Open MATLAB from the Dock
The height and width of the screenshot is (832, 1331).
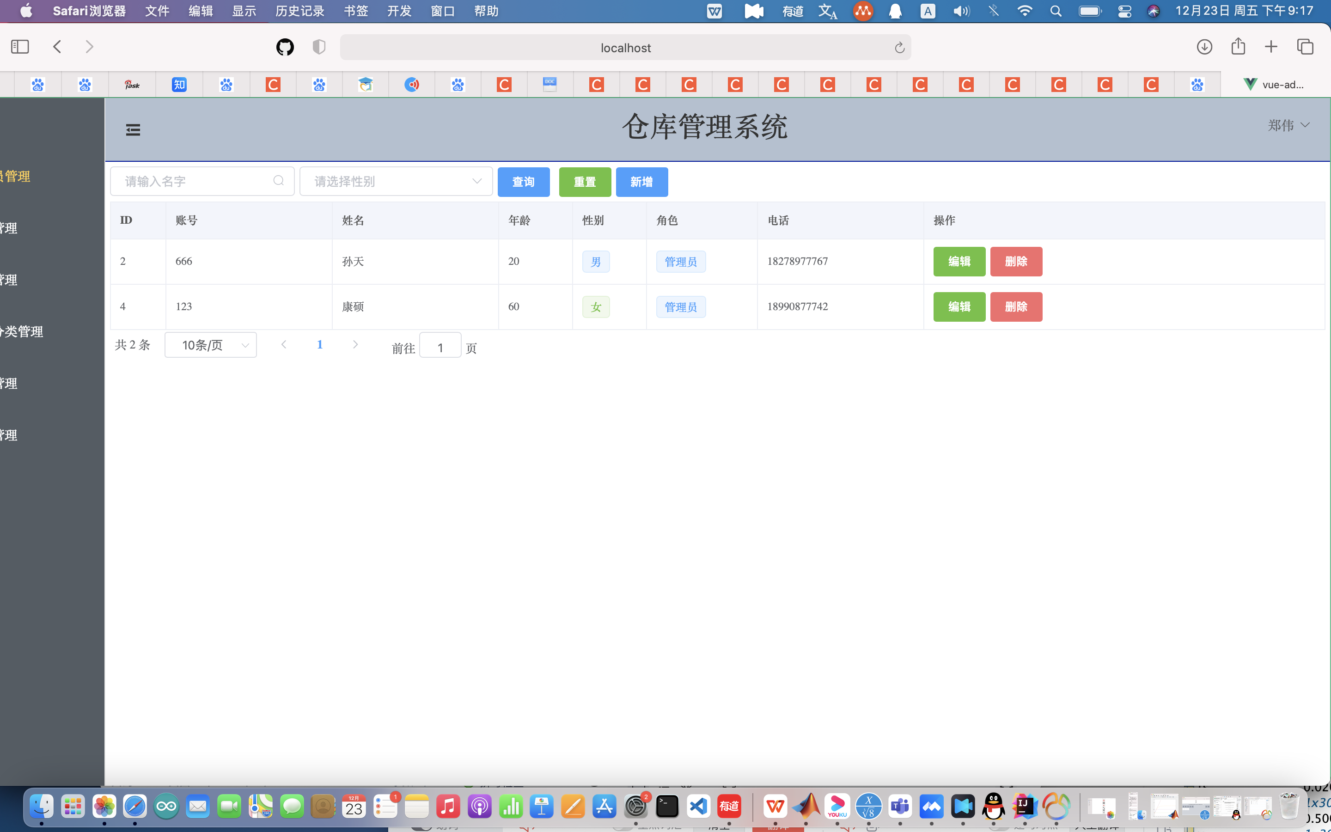pos(806,807)
